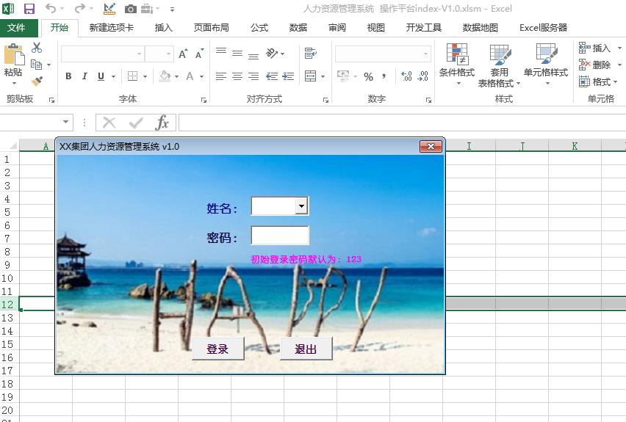Click the Increase Decimal icon

[406, 76]
